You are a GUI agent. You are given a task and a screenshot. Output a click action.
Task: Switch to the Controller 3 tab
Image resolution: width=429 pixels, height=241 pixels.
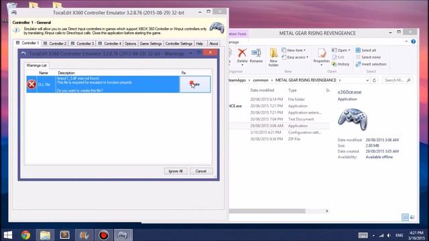(82, 44)
